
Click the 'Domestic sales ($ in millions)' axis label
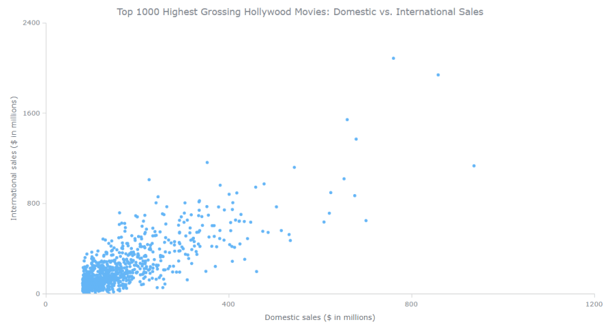(320, 318)
